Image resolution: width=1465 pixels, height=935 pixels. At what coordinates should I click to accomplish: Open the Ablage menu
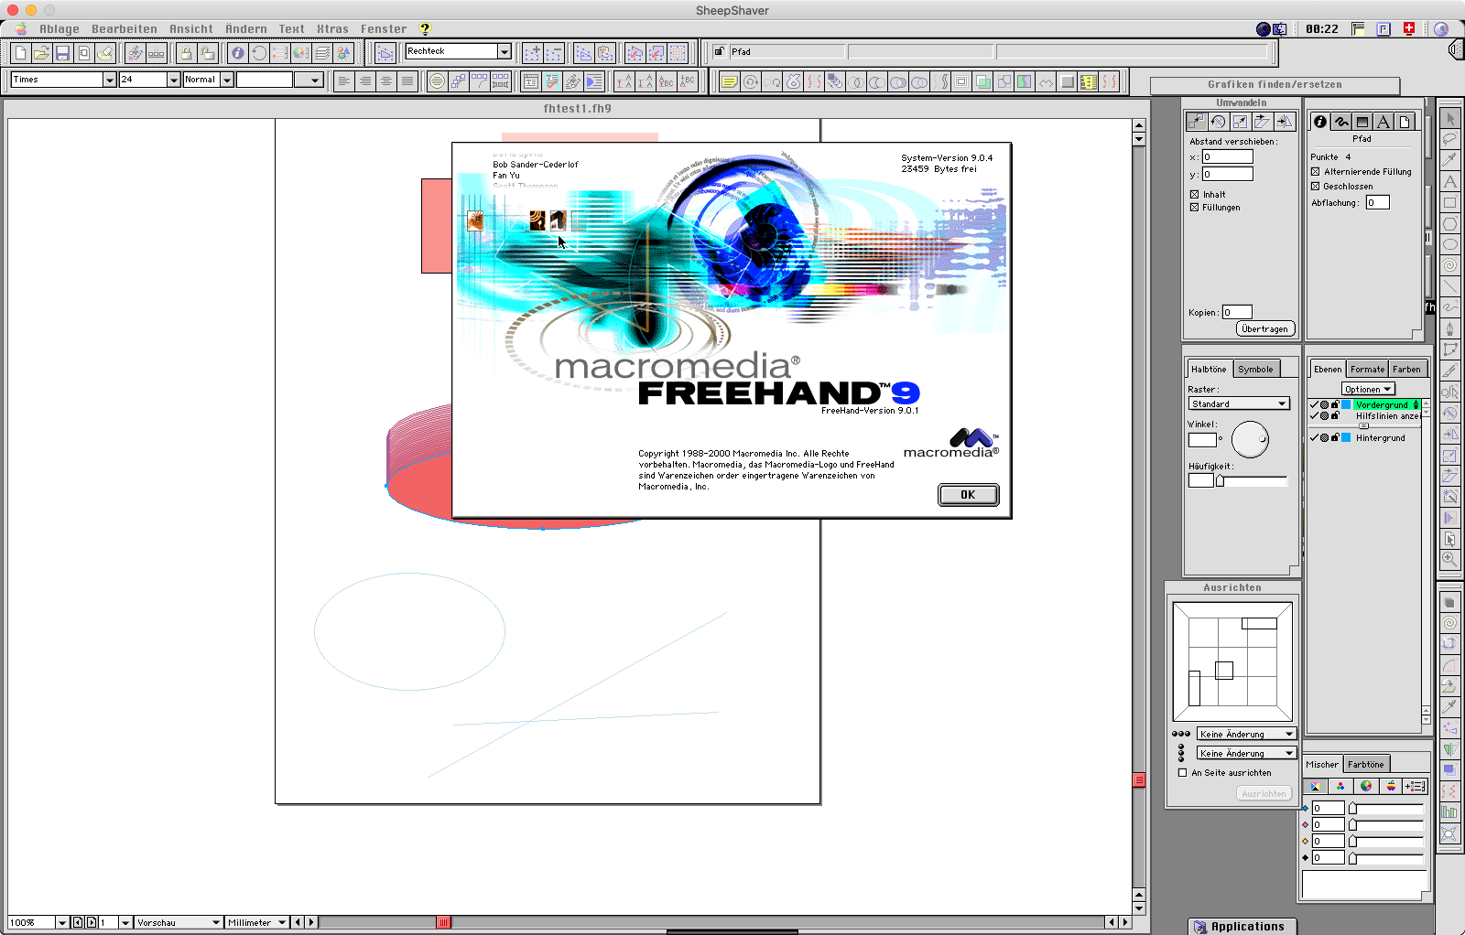(59, 29)
